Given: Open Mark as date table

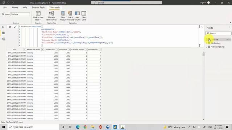Looking at the screenshot, I should [x=38, y=16].
